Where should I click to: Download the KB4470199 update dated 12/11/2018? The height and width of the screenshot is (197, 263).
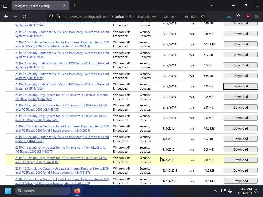tap(240, 181)
